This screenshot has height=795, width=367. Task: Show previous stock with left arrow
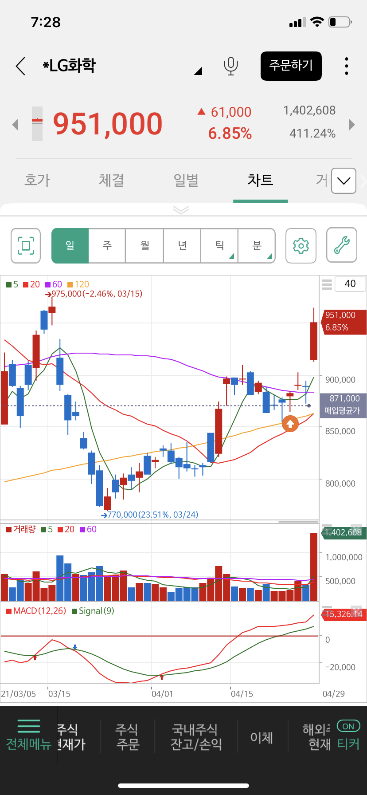click(x=15, y=125)
